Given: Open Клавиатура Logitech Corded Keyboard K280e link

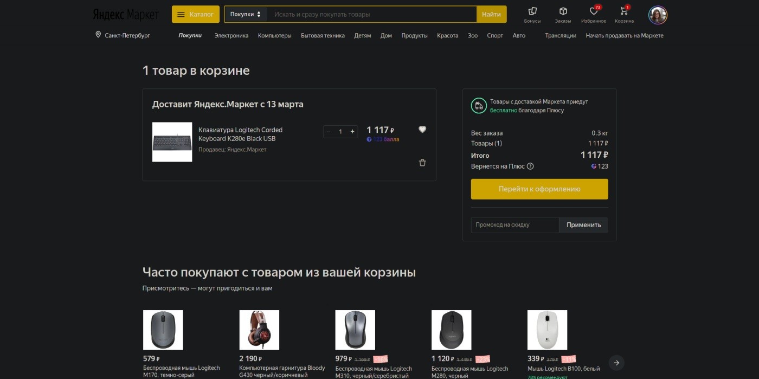Looking at the screenshot, I should [x=240, y=134].
